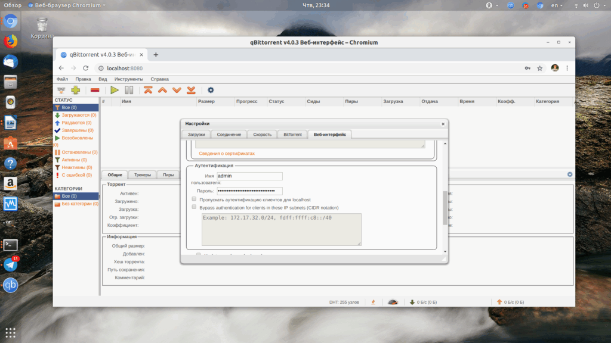Open Chromium's bookmark star icon
The height and width of the screenshot is (343, 611).
click(x=539, y=68)
